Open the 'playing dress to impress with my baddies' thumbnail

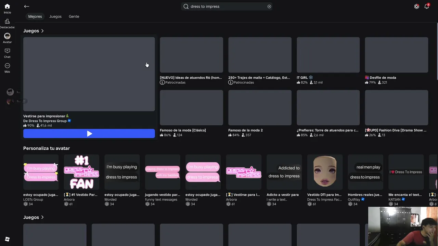tap(163, 172)
